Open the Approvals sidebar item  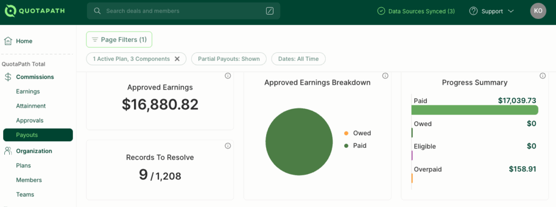coord(30,121)
